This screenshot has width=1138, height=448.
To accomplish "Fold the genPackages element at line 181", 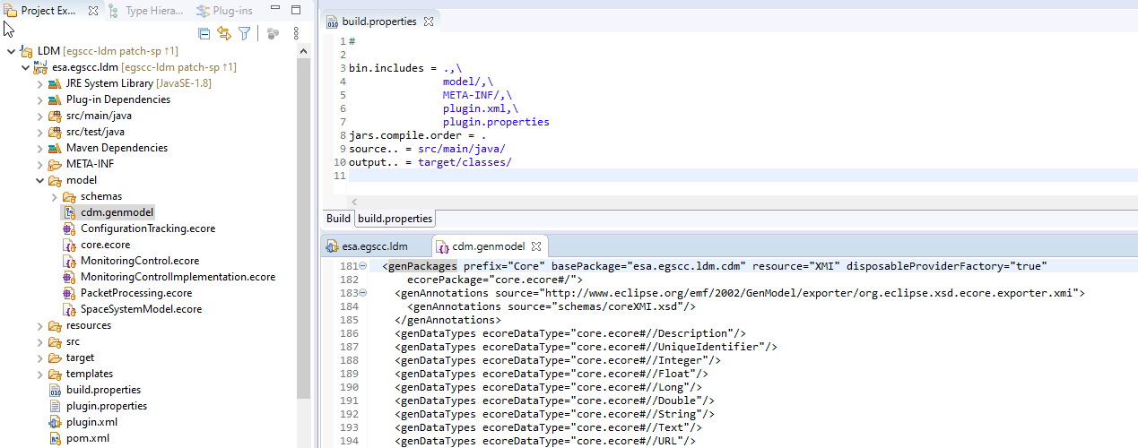I will pos(362,266).
